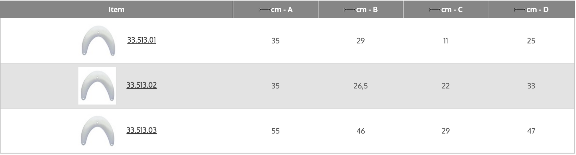Go to the 33.513.03 item link

(141, 130)
